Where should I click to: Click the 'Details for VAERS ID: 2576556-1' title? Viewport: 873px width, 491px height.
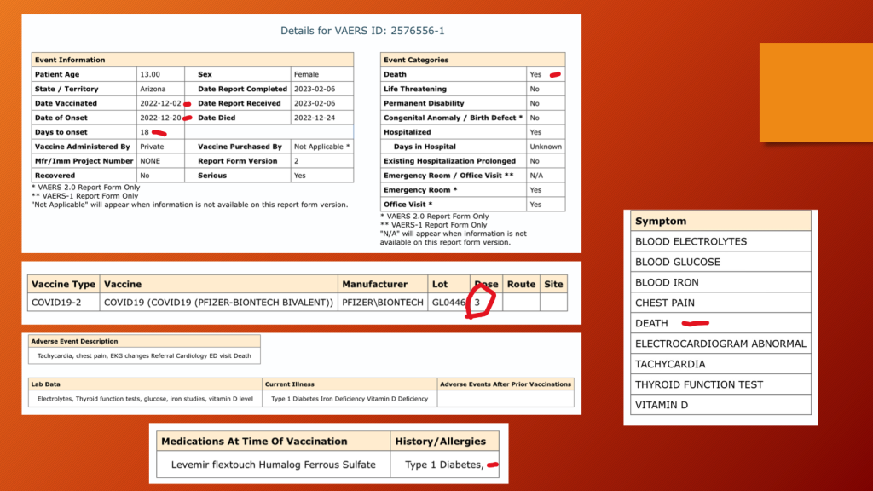pos(362,31)
